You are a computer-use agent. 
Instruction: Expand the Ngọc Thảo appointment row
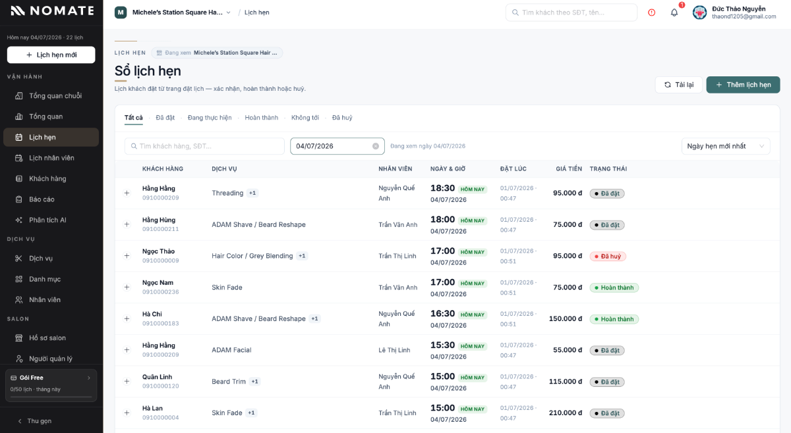click(127, 256)
